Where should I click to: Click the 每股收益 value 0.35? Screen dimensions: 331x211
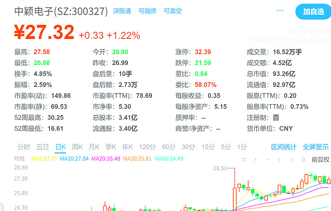point(214,96)
